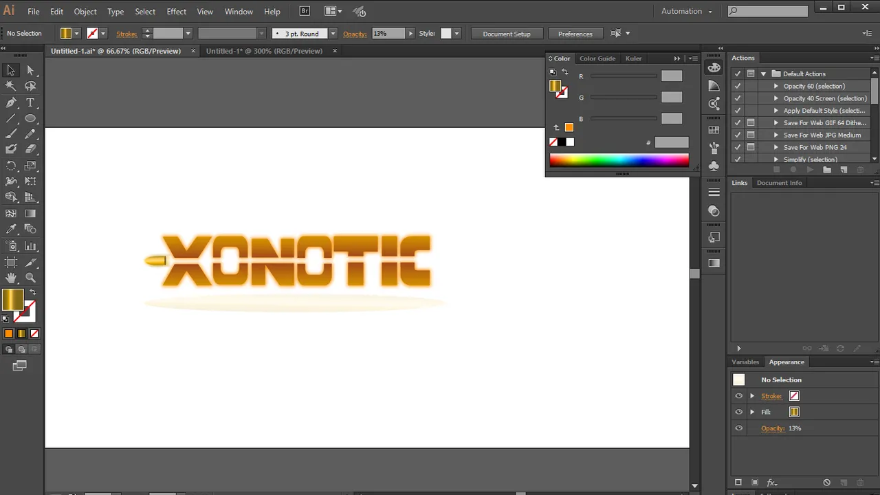Viewport: 880px width, 495px height.
Task: Open the Effect menu
Action: (176, 12)
